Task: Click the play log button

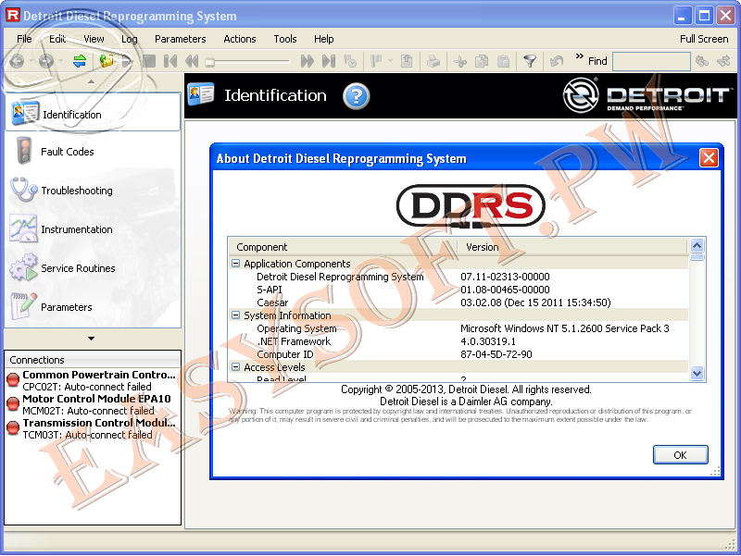Action: click(128, 61)
